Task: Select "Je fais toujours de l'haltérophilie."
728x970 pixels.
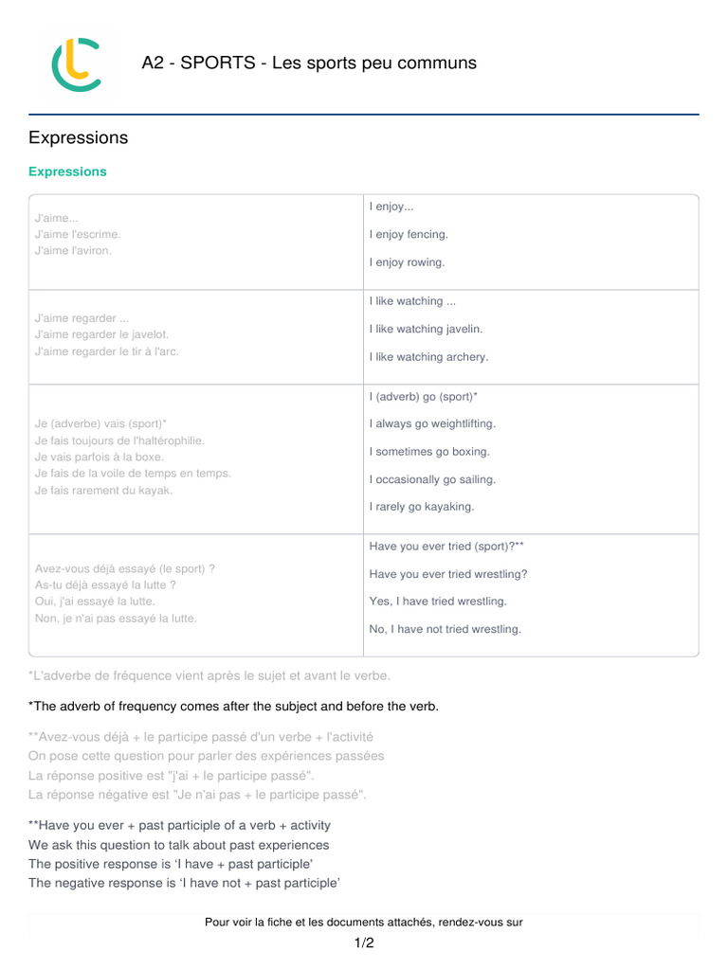Action: pyautogui.click(x=119, y=440)
